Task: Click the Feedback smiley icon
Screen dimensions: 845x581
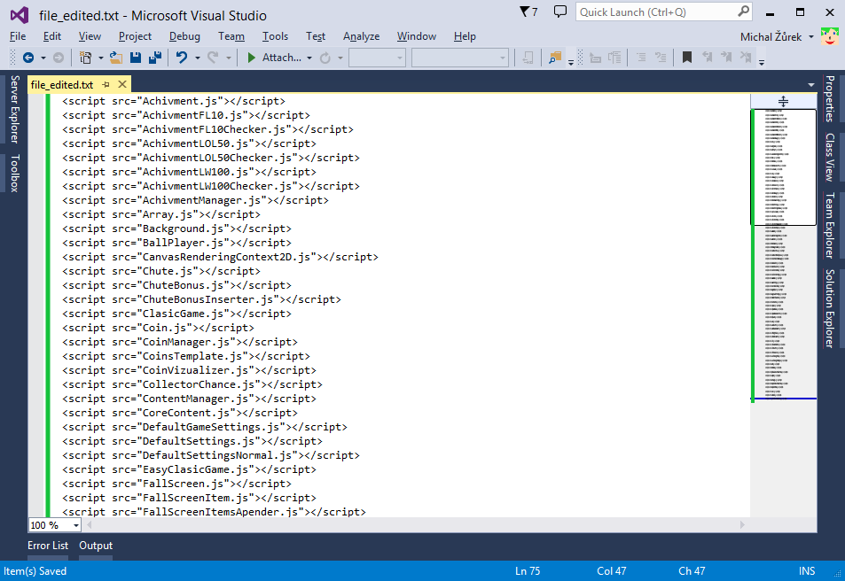Action: click(x=830, y=36)
